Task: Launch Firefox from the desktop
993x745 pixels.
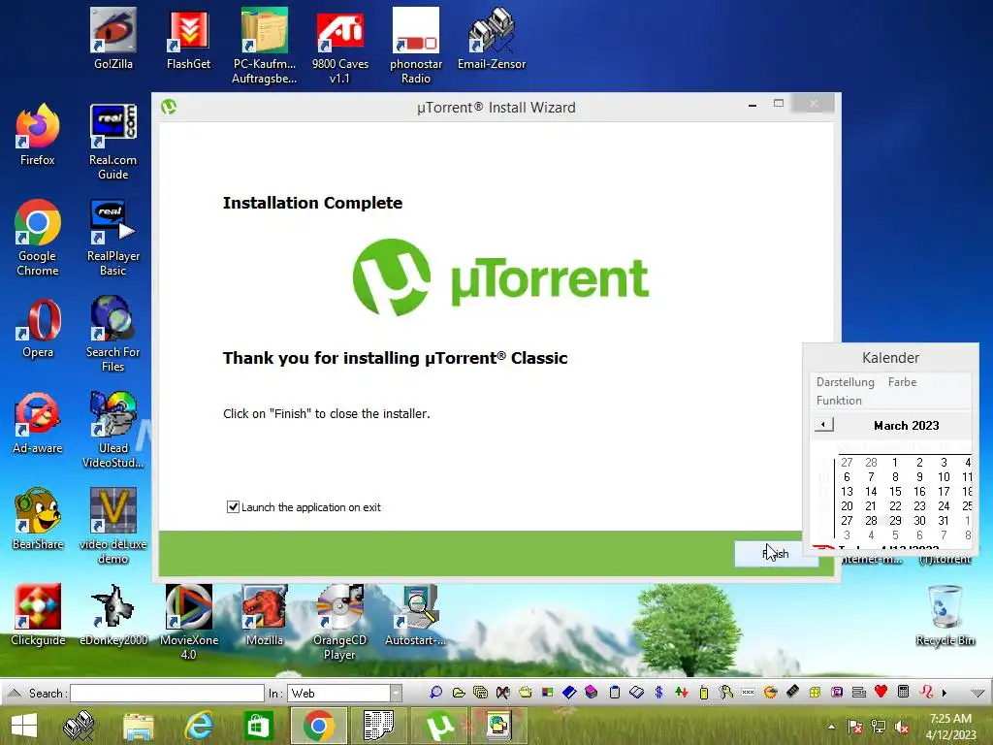Action: click(38, 136)
